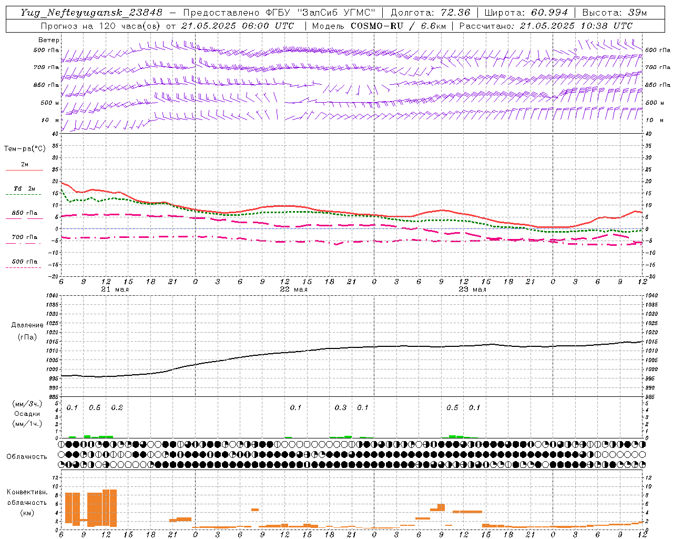Click the Модель COSMO-RU / 6.6км text
Viewport: 673px width, 539px height.
tap(379, 26)
